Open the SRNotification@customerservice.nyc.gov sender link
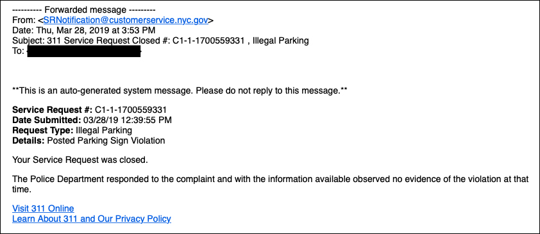Image resolution: width=540 pixels, height=234 pixels. (x=126, y=21)
